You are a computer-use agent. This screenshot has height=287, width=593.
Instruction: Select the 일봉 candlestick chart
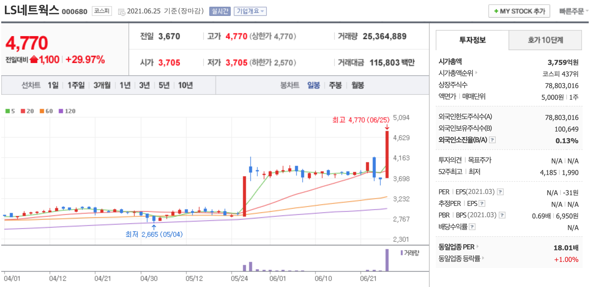click(314, 85)
